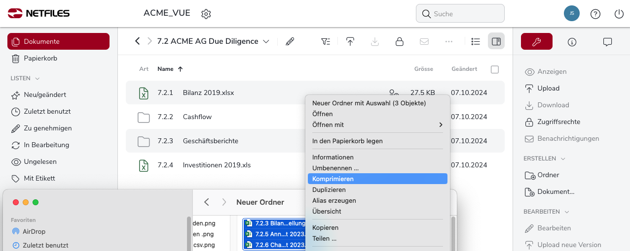630x251 pixels.
Task: Click the upload arrow icon in toolbar
Action: point(350,42)
